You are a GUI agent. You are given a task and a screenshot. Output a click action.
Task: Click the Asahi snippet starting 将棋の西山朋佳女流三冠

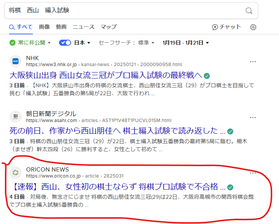(128, 145)
